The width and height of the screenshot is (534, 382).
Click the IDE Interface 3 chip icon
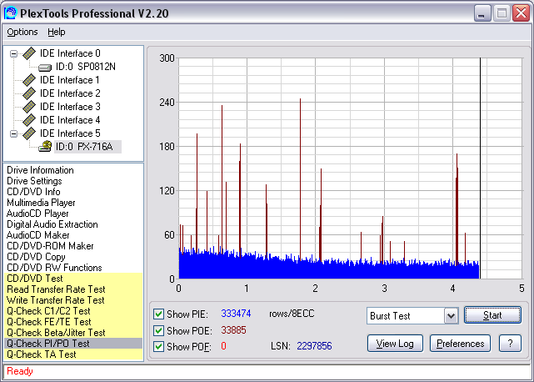point(29,107)
